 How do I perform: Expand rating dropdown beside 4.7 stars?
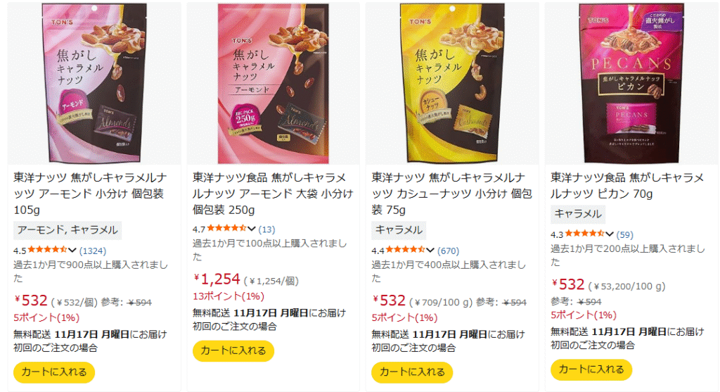251,229
